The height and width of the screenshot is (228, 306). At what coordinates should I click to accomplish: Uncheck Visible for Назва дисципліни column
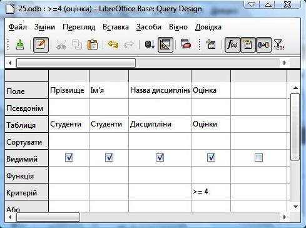pos(160,157)
